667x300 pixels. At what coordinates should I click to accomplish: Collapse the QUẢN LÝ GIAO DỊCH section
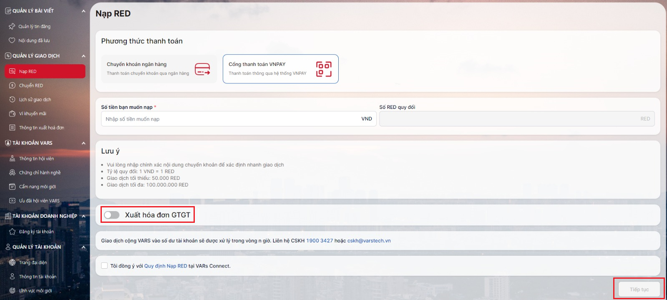83,56
